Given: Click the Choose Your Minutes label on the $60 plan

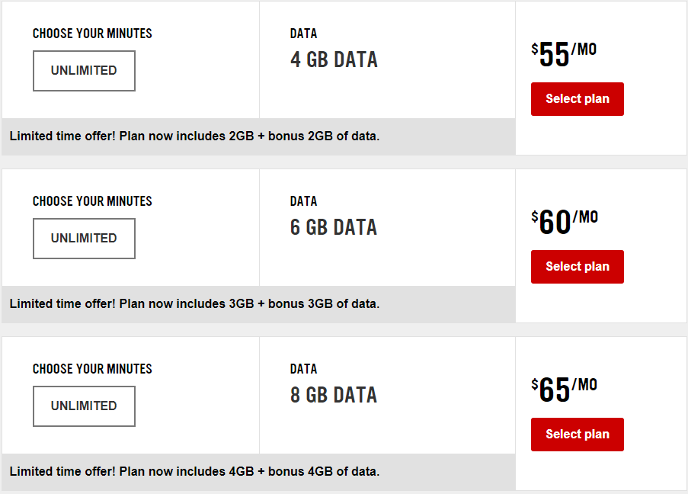Looking at the screenshot, I should (x=92, y=201).
